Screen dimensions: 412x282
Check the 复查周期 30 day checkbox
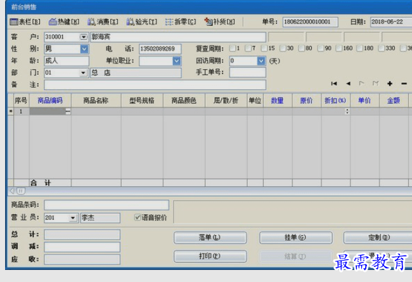(283, 48)
